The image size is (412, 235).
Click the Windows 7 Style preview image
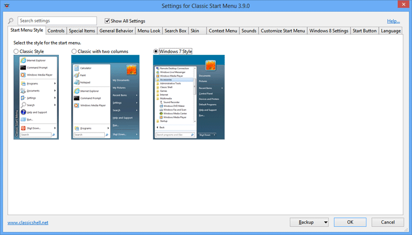189,97
